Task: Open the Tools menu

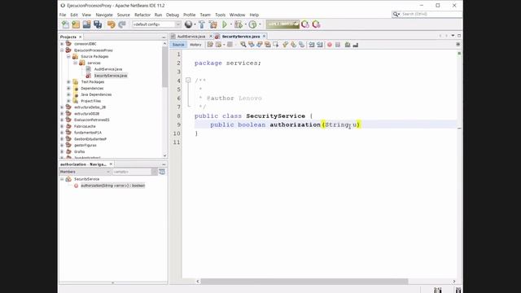Action: point(220,15)
